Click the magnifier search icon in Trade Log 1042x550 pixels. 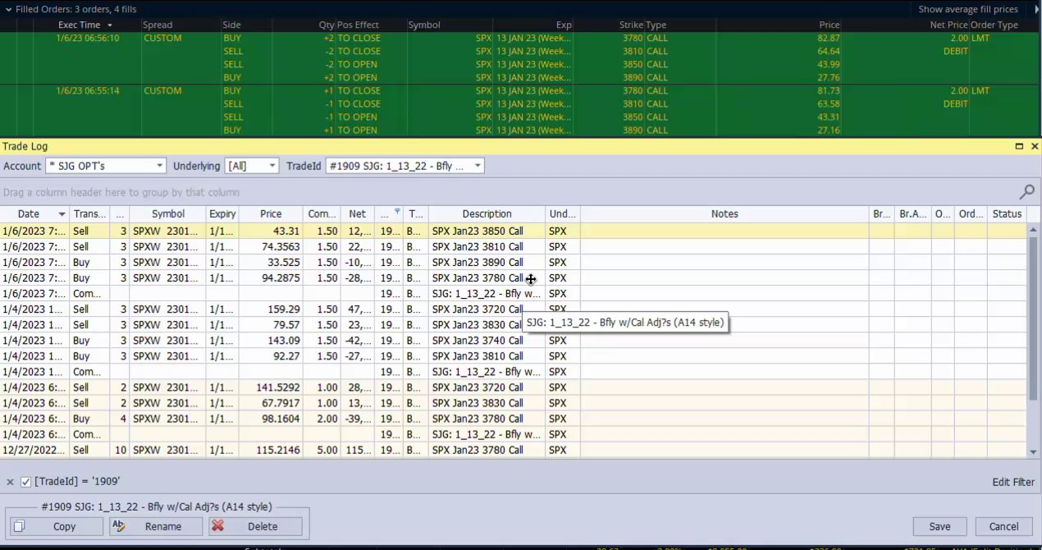click(x=1026, y=192)
